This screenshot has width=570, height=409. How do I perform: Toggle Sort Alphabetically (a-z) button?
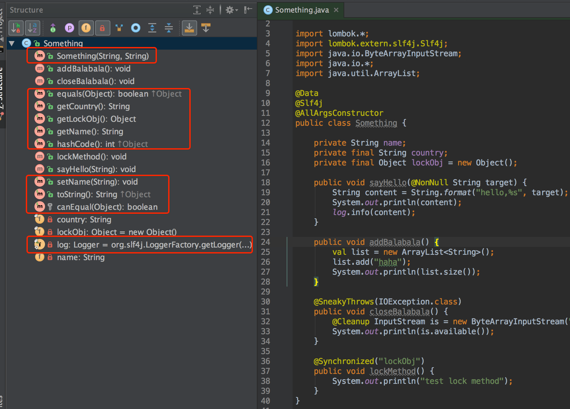(x=32, y=28)
